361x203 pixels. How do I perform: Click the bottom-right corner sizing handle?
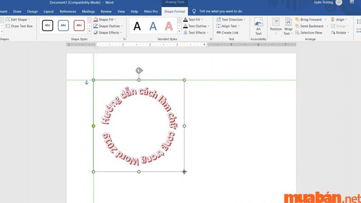coord(184,172)
